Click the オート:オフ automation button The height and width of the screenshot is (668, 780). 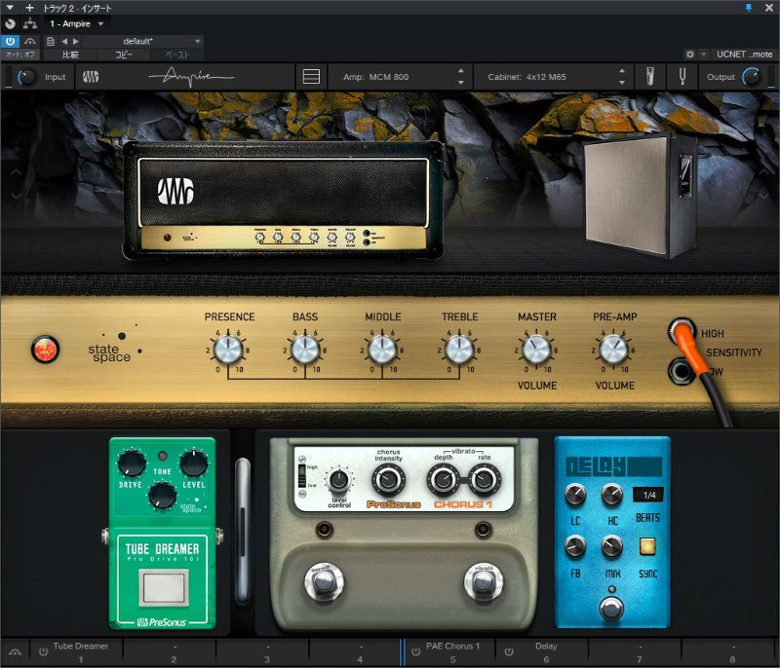pyautogui.click(x=20, y=55)
